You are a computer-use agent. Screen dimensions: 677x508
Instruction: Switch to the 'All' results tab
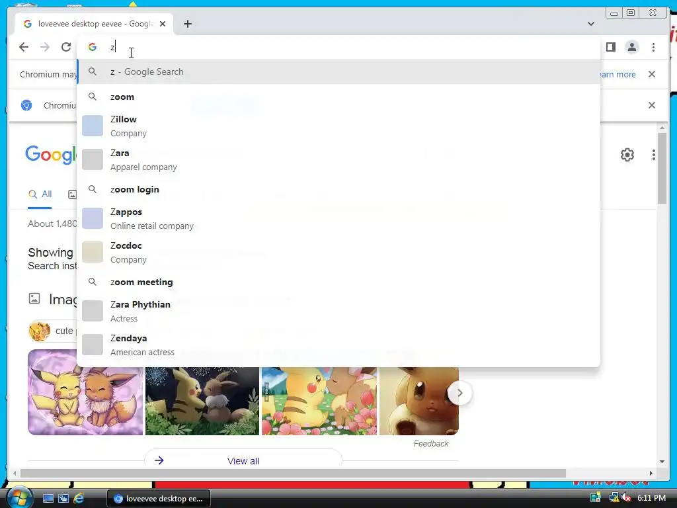[x=40, y=194]
